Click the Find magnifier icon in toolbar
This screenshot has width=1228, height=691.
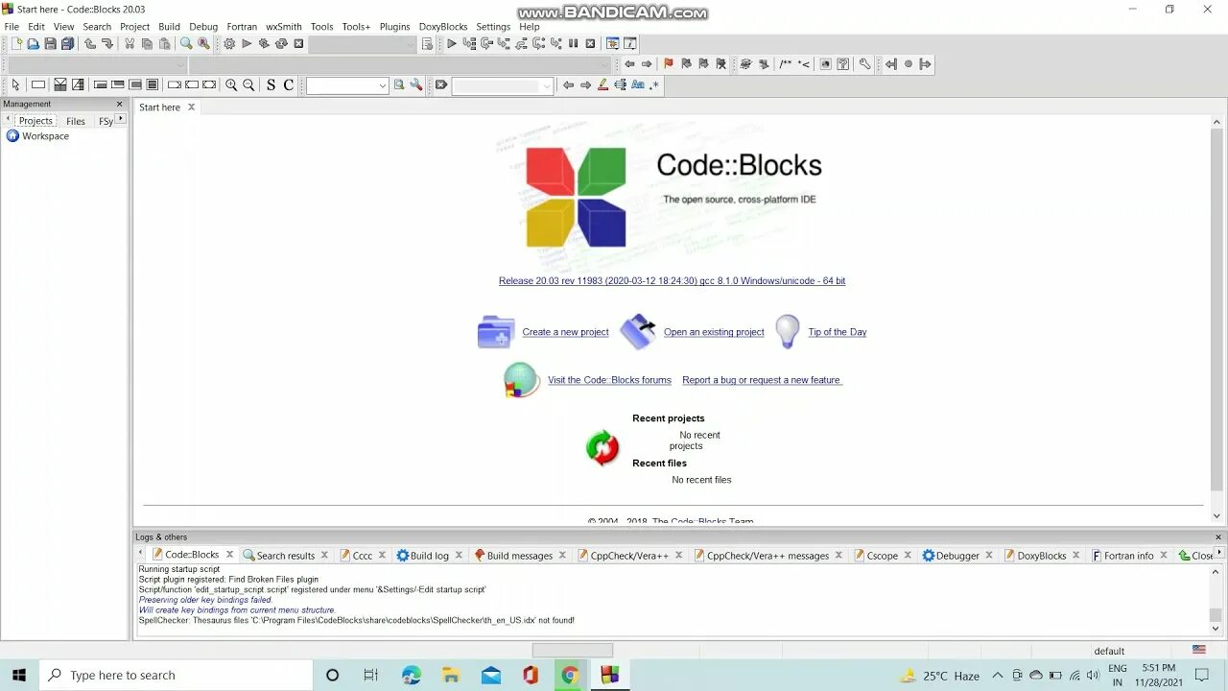pyautogui.click(x=186, y=43)
